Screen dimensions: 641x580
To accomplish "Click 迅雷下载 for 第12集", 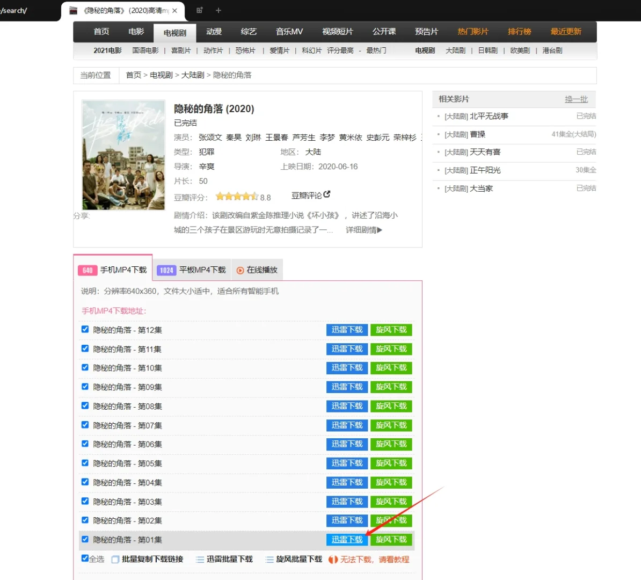I will tap(347, 330).
